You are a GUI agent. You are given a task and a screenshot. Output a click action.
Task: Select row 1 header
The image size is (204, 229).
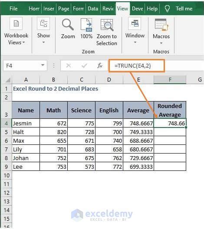(x=6, y=88)
